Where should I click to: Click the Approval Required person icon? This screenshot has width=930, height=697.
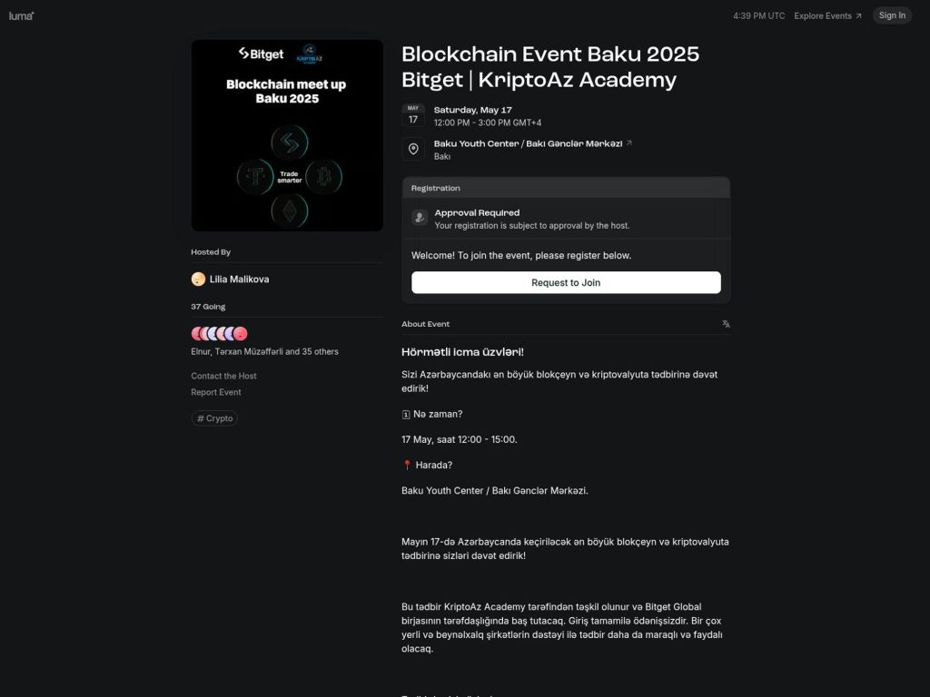419,218
